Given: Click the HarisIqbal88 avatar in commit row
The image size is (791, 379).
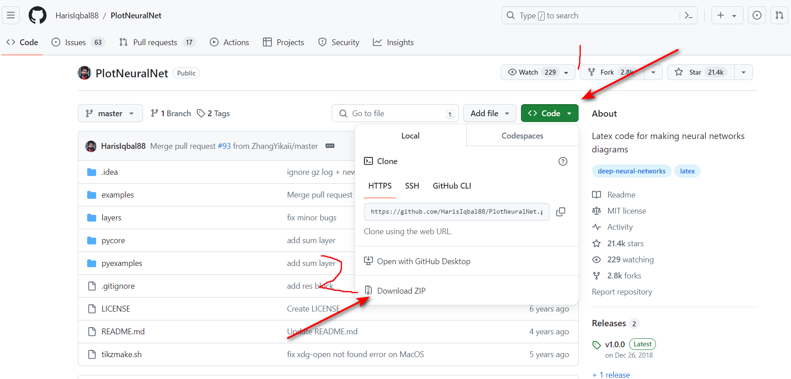Looking at the screenshot, I should click(91, 146).
